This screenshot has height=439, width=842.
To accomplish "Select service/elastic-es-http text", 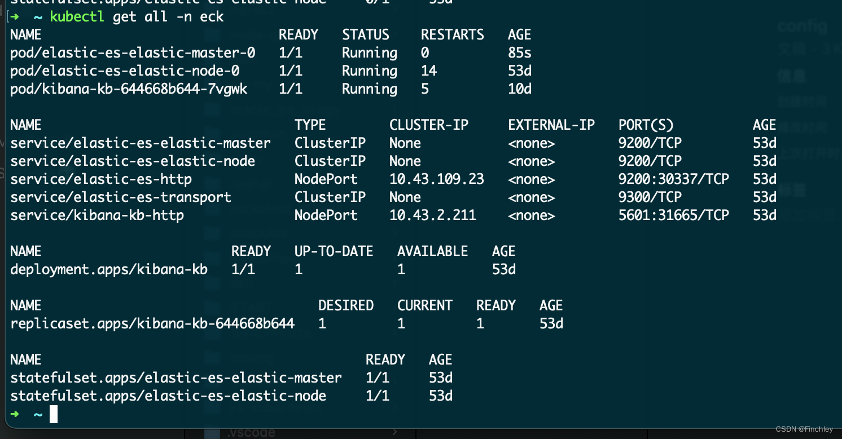I will pyautogui.click(x=101, y=179).
